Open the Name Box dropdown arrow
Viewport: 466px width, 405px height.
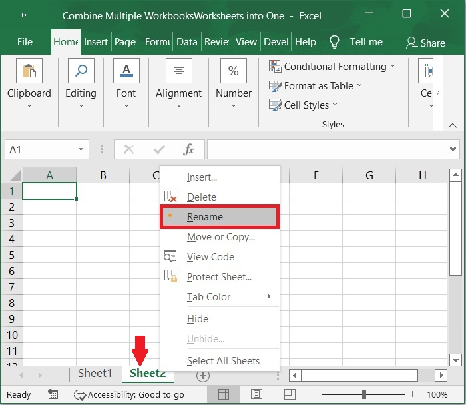coord(81,150)
